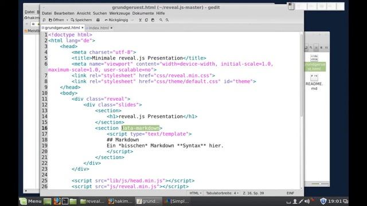Open the Bearbeiten menu

point(64,13)
